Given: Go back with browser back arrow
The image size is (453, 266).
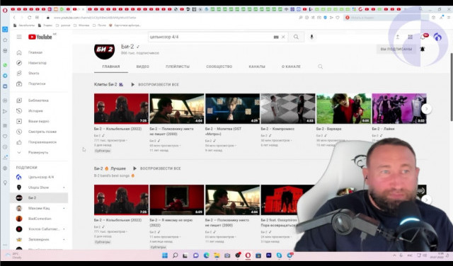Looking at the screenshot, I should [x=14, y=18].
